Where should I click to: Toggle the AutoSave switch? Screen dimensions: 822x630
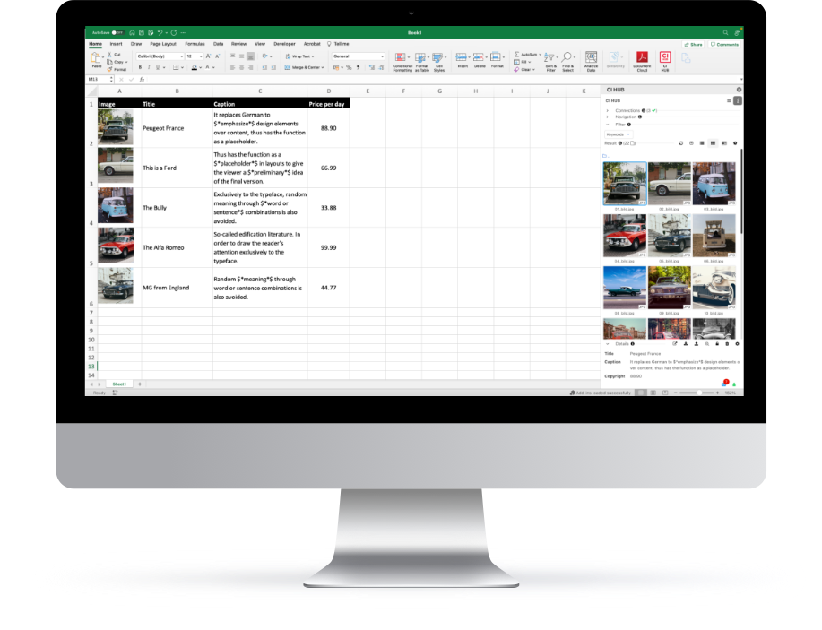point(118,32)
